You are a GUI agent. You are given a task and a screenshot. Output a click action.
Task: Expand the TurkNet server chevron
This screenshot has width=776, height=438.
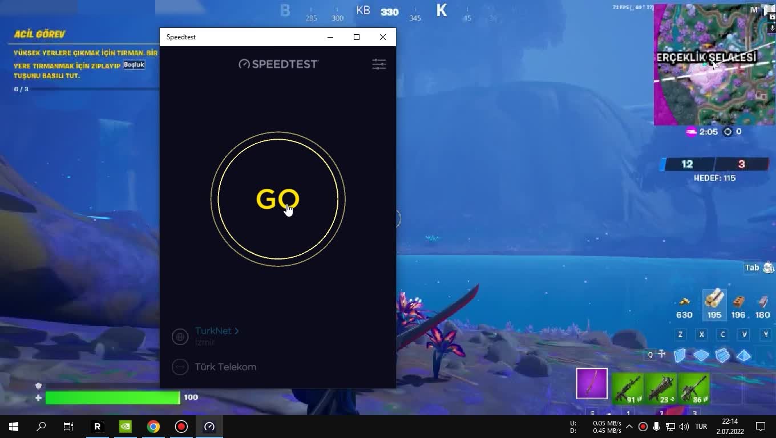[x=237, y=331]
